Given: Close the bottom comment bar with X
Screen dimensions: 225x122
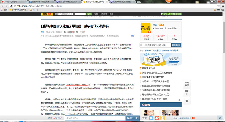Looking at the screenshot, I should click(220, 118).
